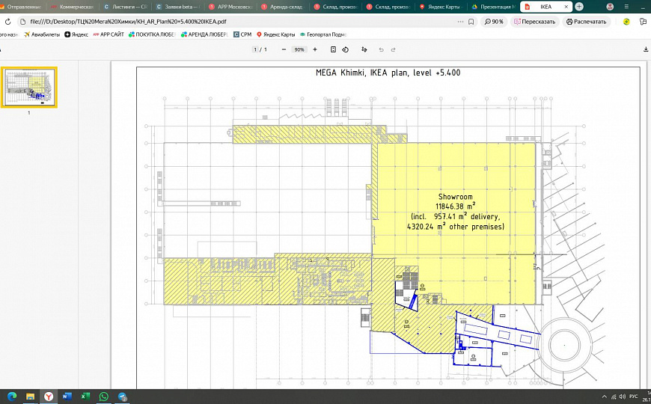Download the PDF file

click(646, 49)
